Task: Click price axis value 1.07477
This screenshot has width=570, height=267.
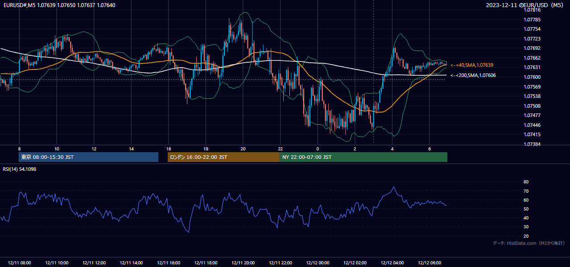Action: click(533, 115)
